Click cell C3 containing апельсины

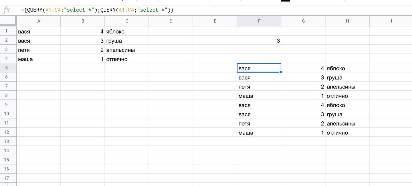point(127,50)
